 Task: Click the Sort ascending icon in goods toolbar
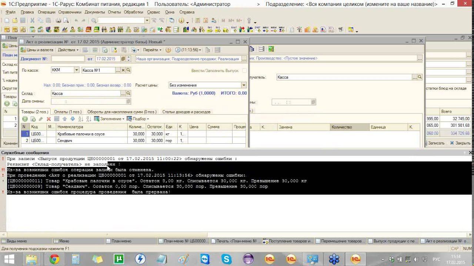coord(81,119)
